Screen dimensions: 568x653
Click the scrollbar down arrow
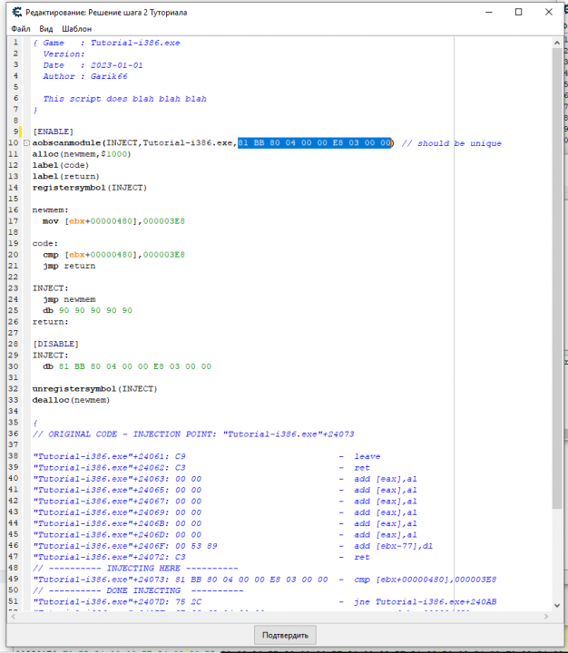coord(557,610)
